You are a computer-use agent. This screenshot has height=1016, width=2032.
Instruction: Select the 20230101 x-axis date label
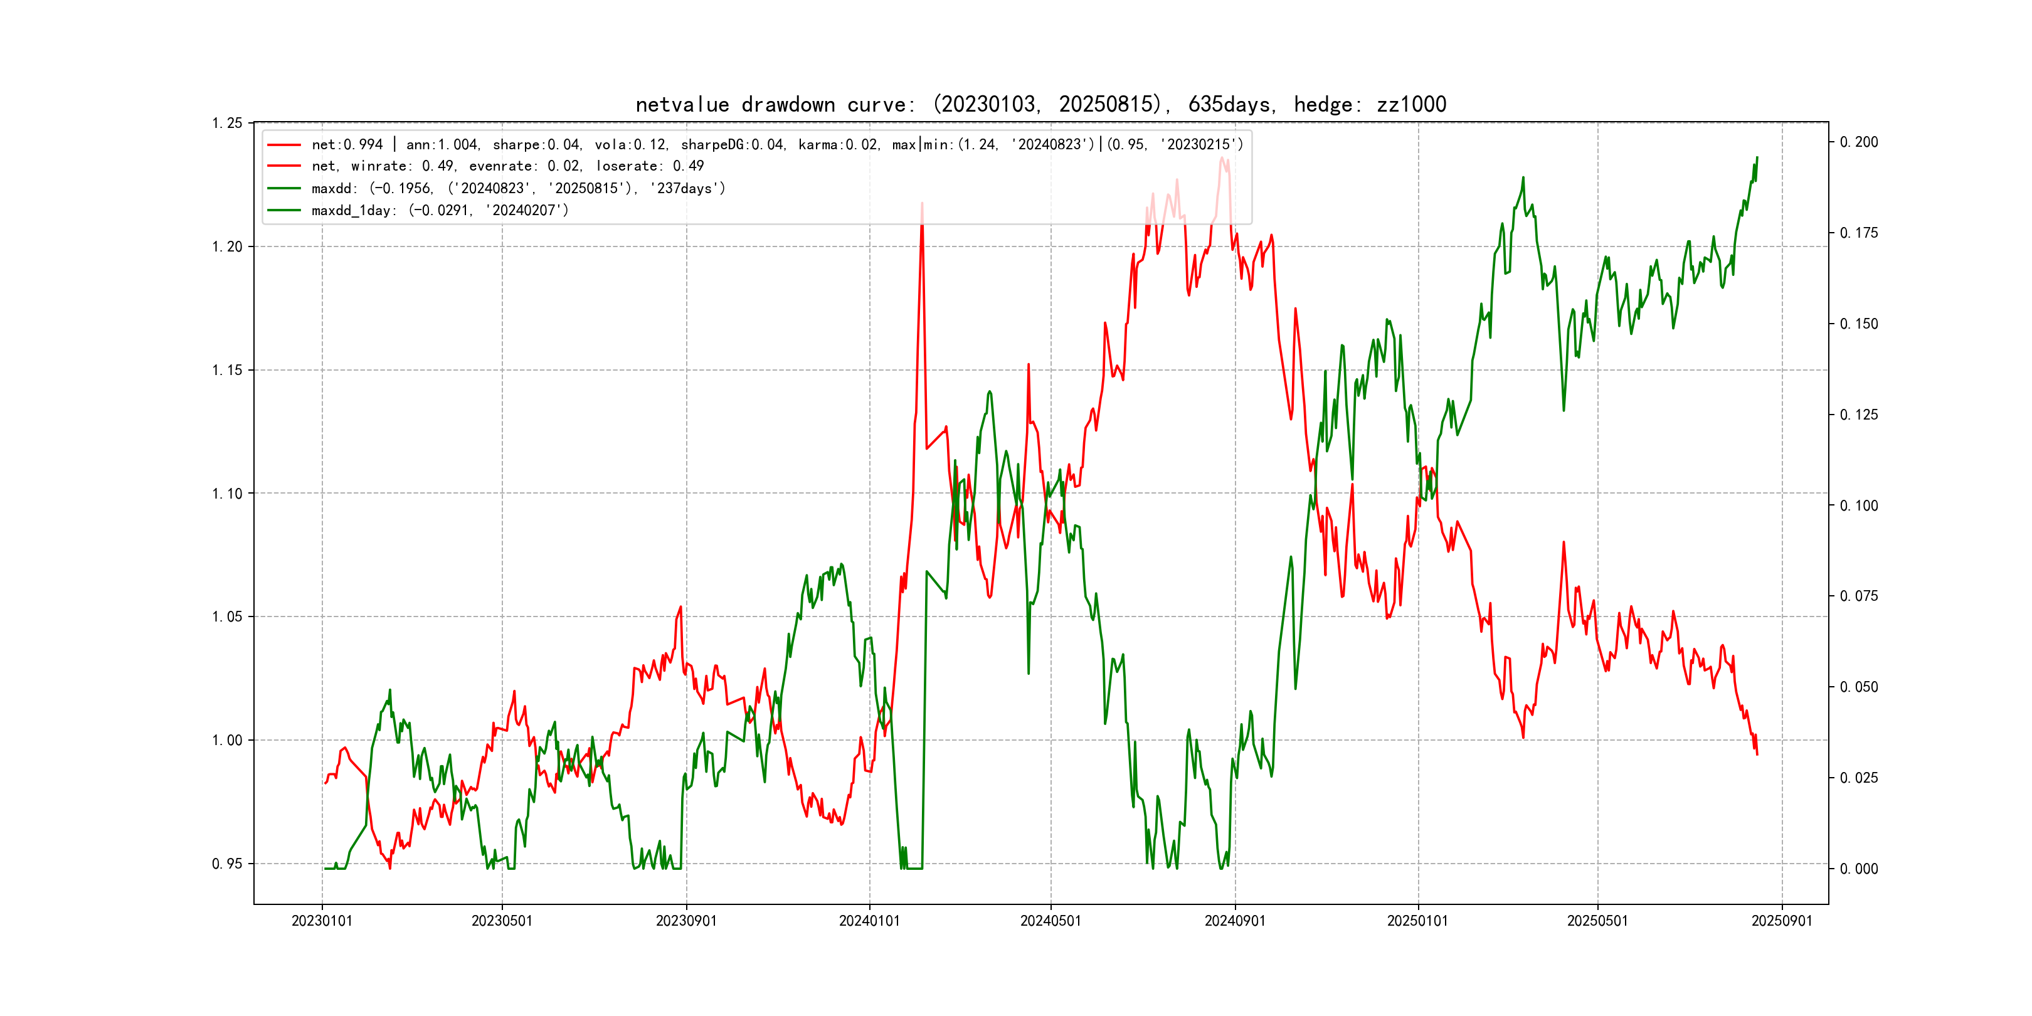point(322,921)
